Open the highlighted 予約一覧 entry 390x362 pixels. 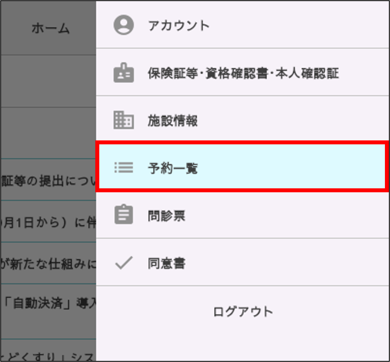click(x=242, y=168)
